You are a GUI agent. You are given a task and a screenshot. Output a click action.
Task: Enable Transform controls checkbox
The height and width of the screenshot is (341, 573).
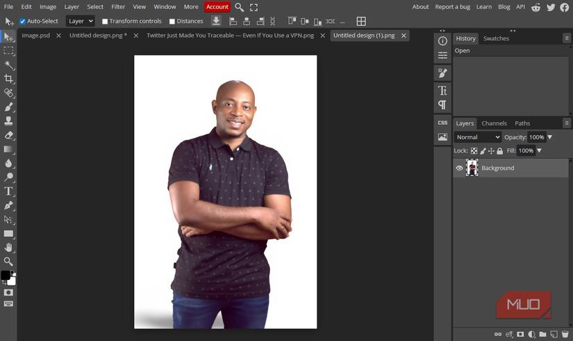(x=105, y=21)
